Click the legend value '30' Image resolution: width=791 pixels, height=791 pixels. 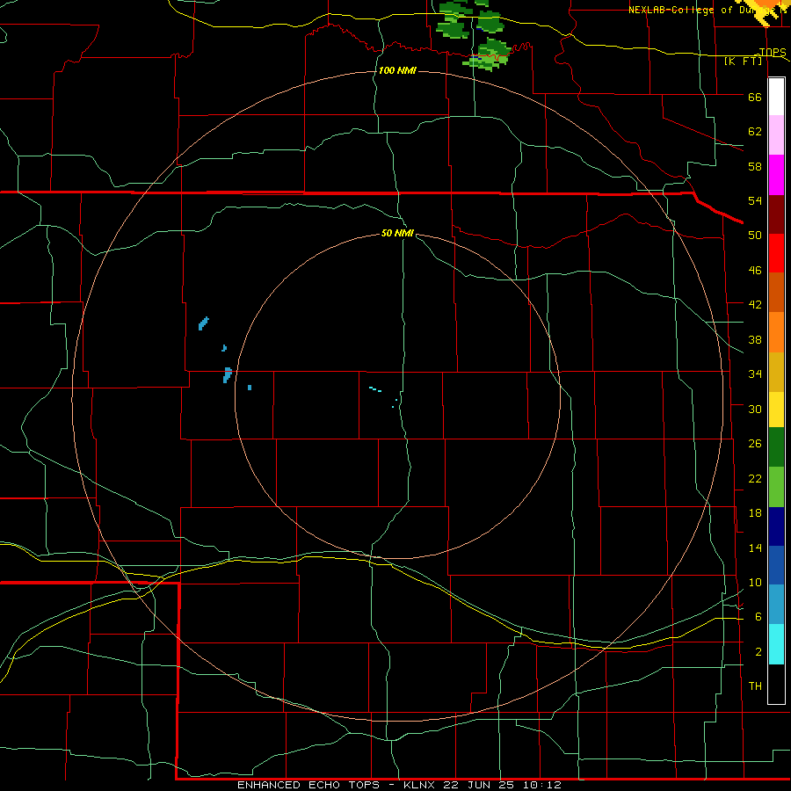(x=755, y=409)
